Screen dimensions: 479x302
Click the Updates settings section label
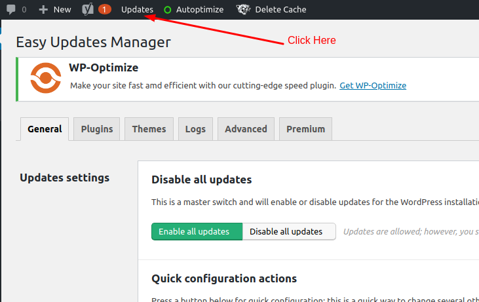(64, 178)
